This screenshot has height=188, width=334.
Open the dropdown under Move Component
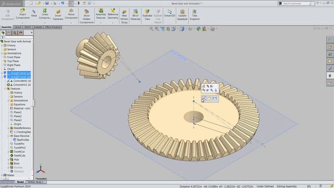click(71, 23)
